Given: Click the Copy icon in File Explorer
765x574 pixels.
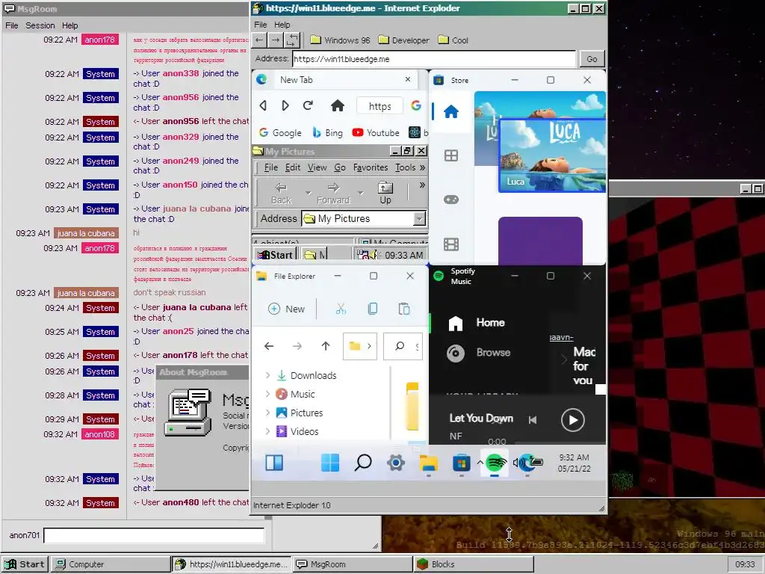Looking at the screenshot, I should point(372,309).
